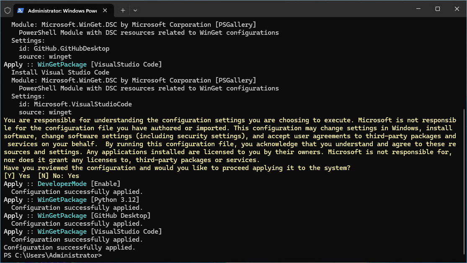This screenshot has height=263, width=467.
Task: Close the PowerShell tab using its X icon
Action: pos(105,10)
